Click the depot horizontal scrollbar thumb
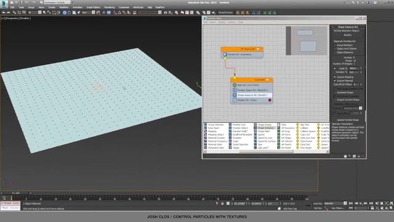394x222 pixels. tap(266, 151)
